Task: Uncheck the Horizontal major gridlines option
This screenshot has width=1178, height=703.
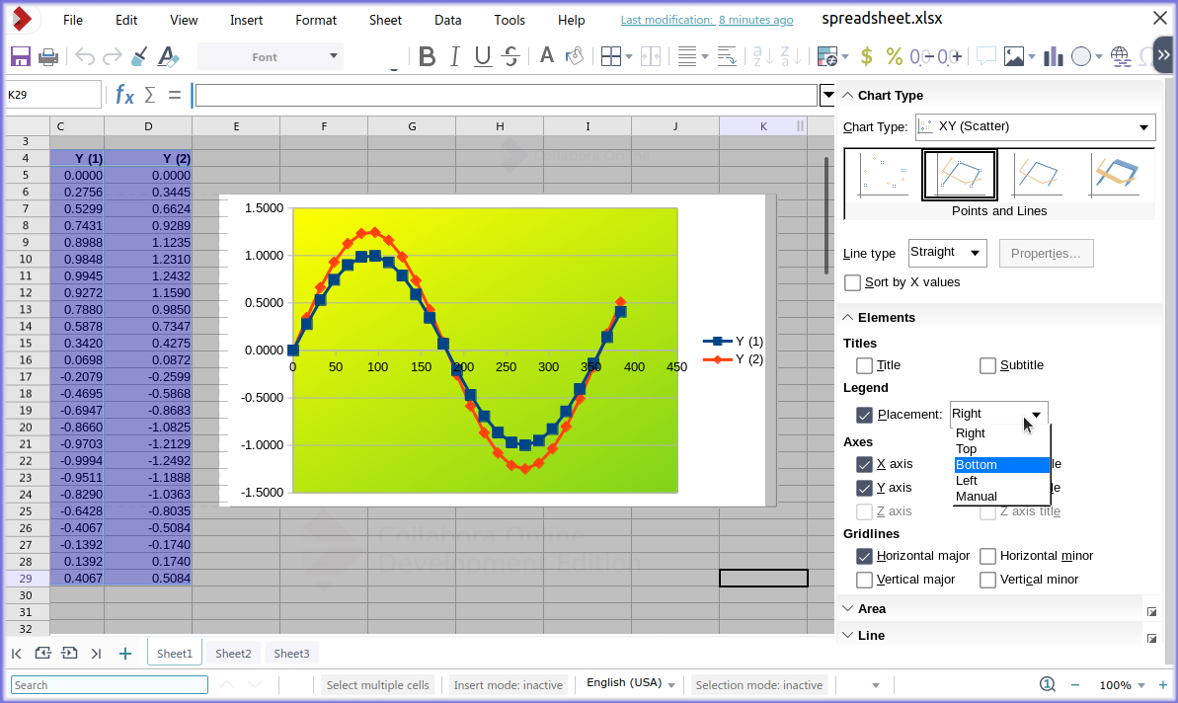Action: point(864,556)
